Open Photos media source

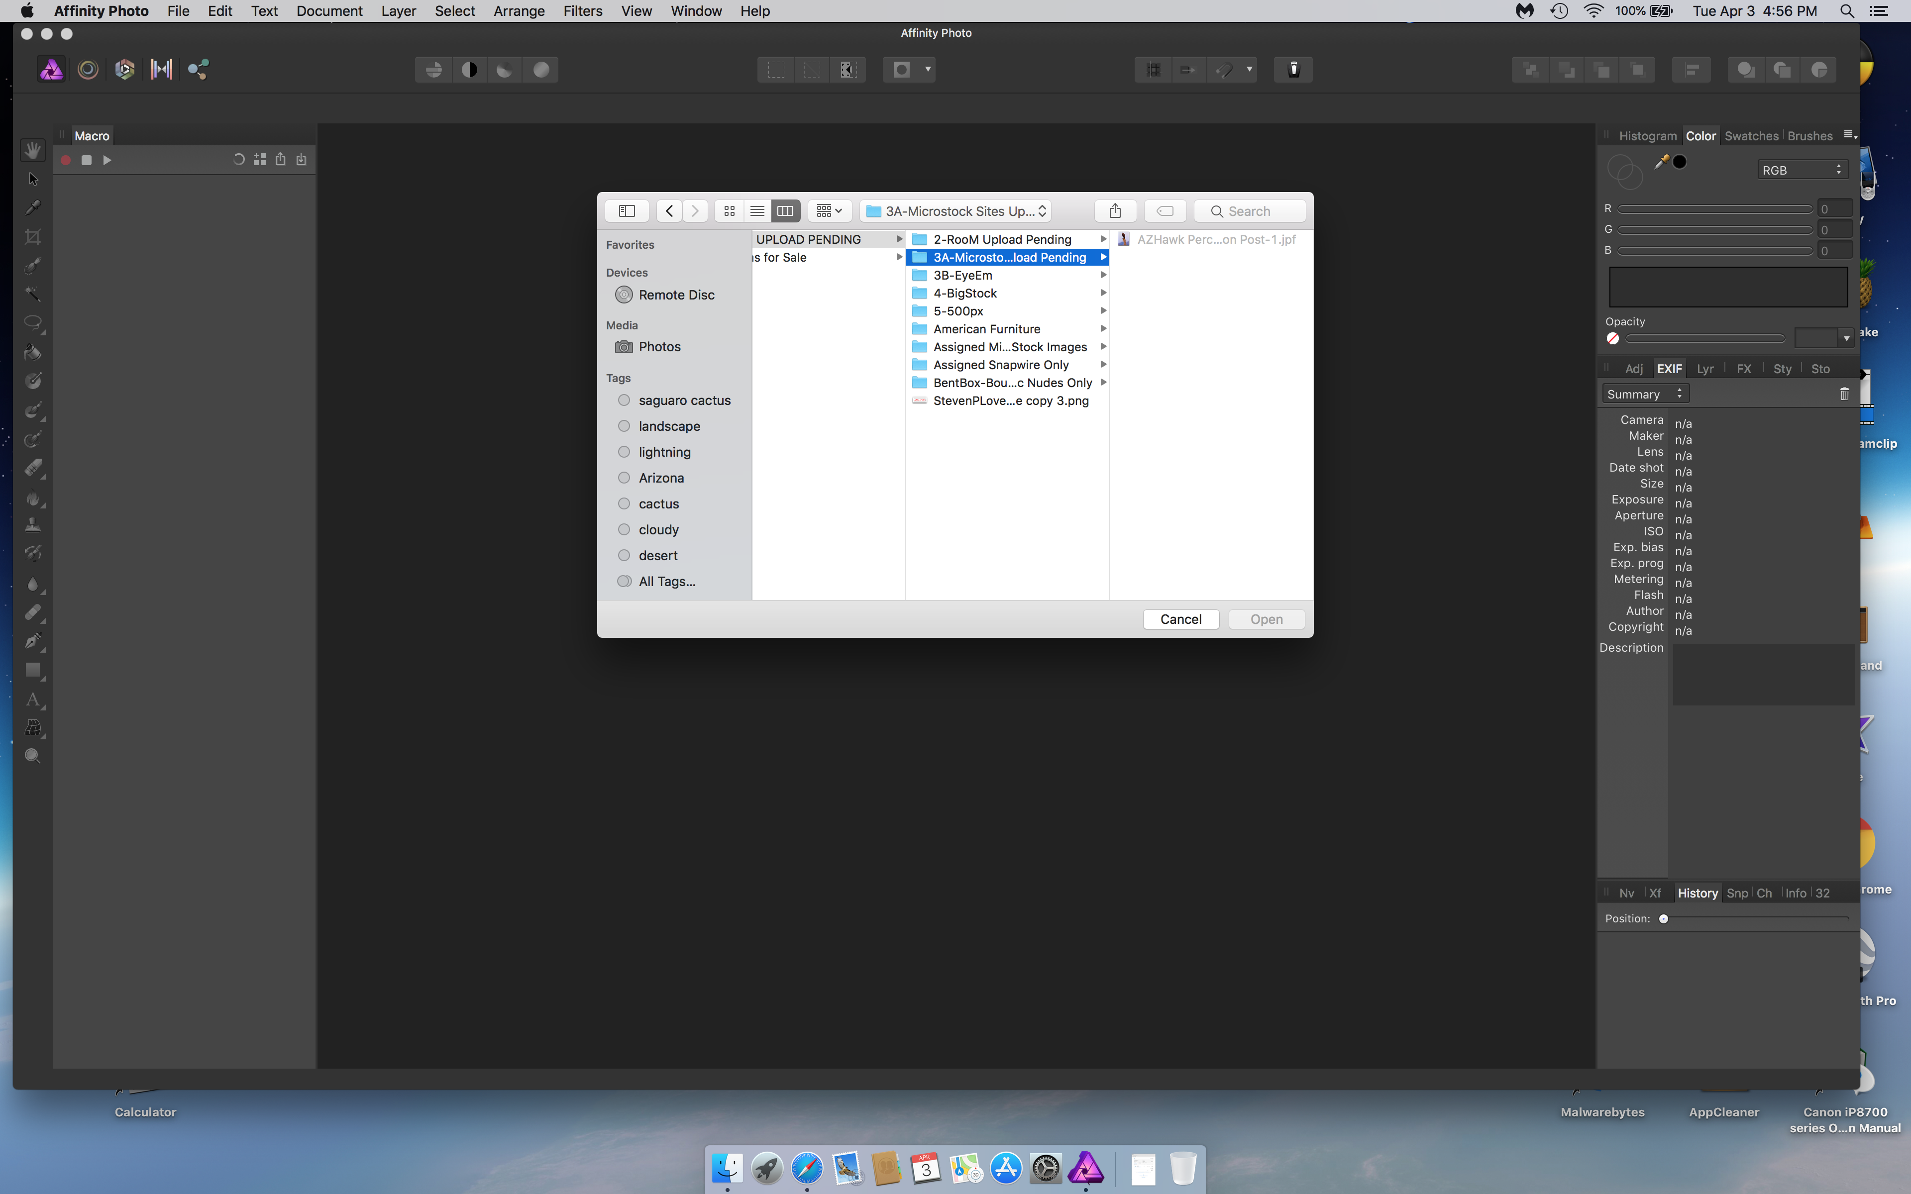(x=658, y=347)
